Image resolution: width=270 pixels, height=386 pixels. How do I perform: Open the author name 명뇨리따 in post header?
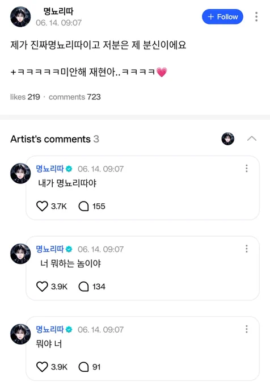pos(58,11)
